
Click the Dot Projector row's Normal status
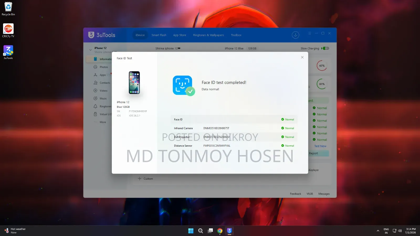pyautogui.click(x=287, y=137)
